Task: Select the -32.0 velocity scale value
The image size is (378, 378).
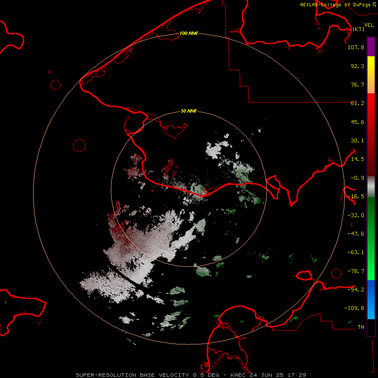Action: pyautogui.click(x=356, y=215)
